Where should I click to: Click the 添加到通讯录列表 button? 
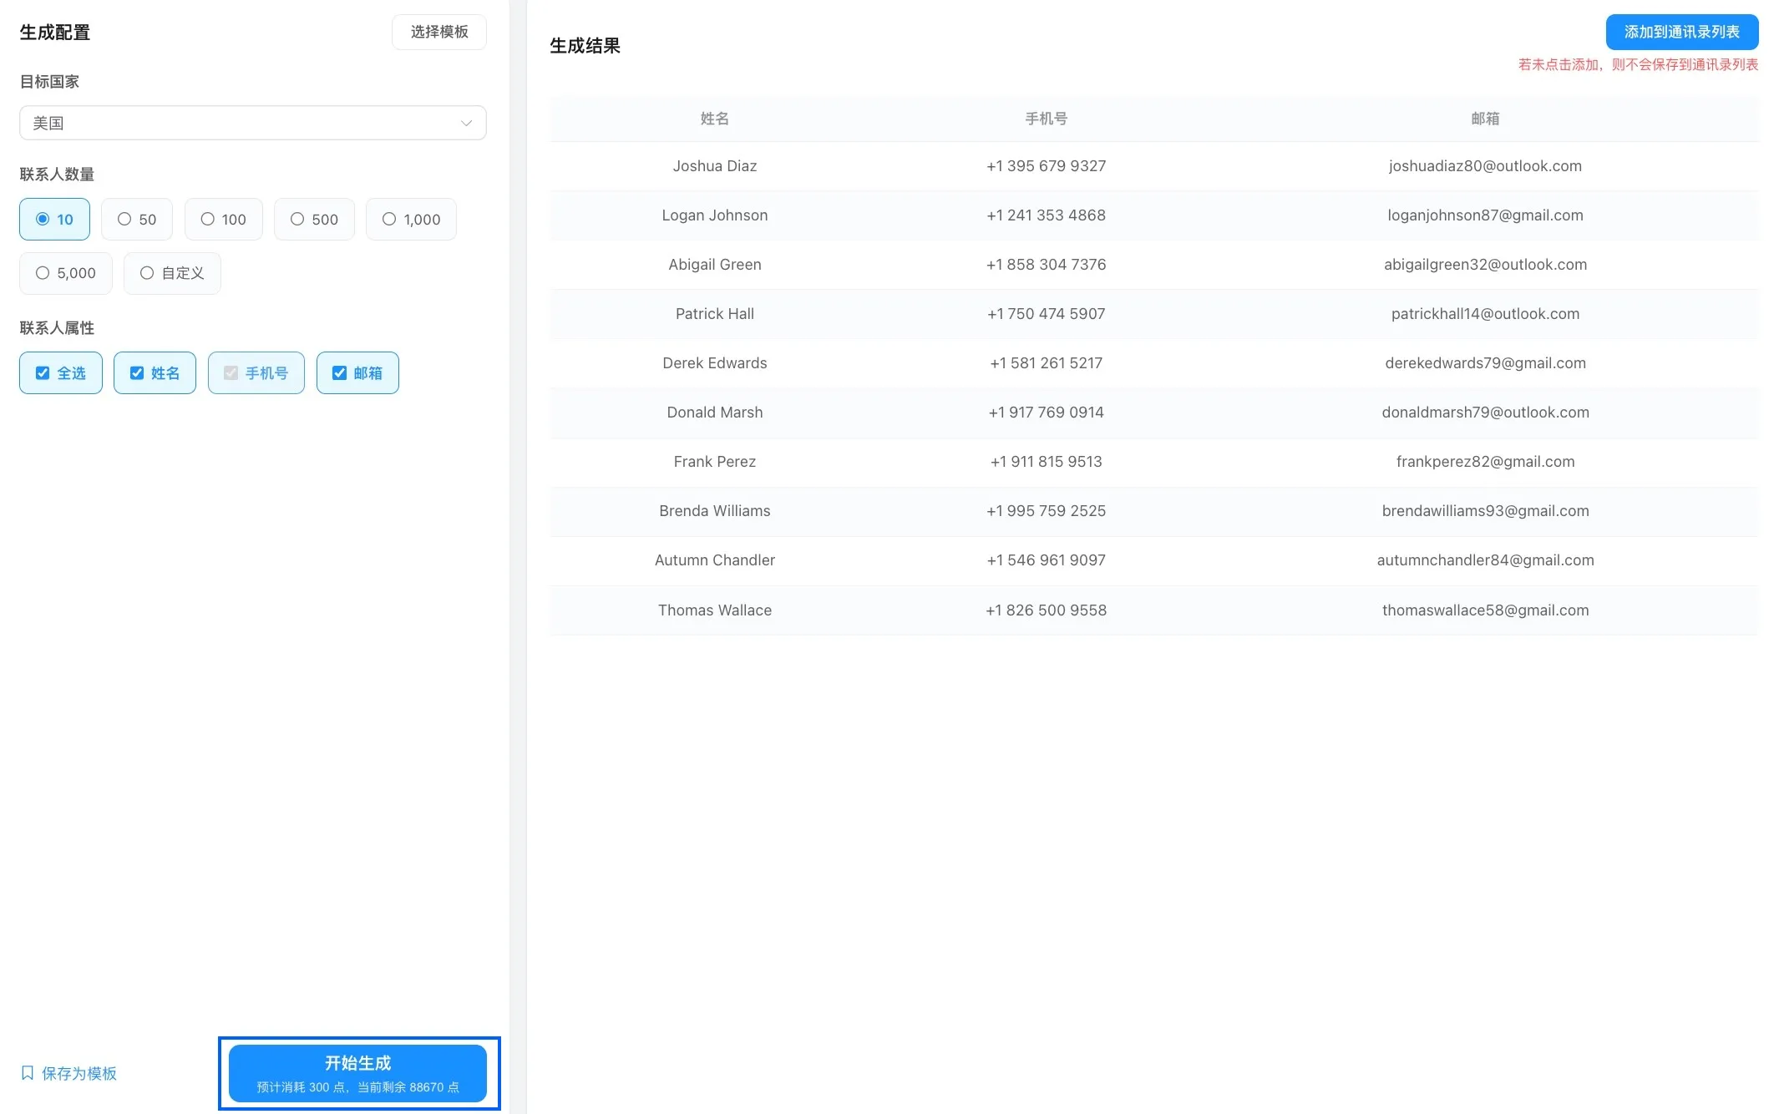coord(1681,32)
